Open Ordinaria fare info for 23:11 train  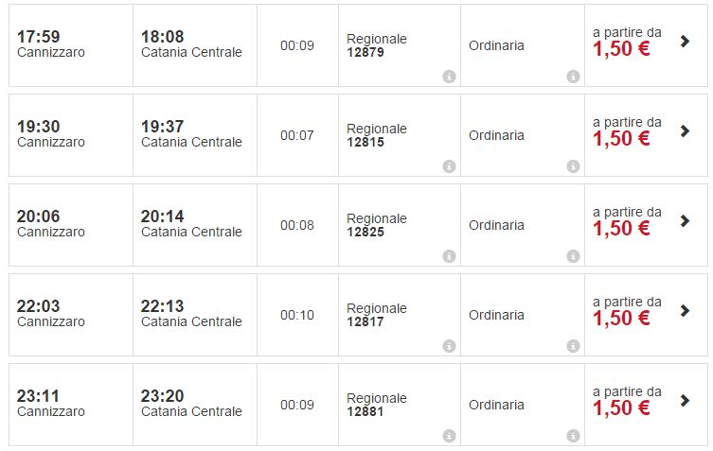point(573,436)
